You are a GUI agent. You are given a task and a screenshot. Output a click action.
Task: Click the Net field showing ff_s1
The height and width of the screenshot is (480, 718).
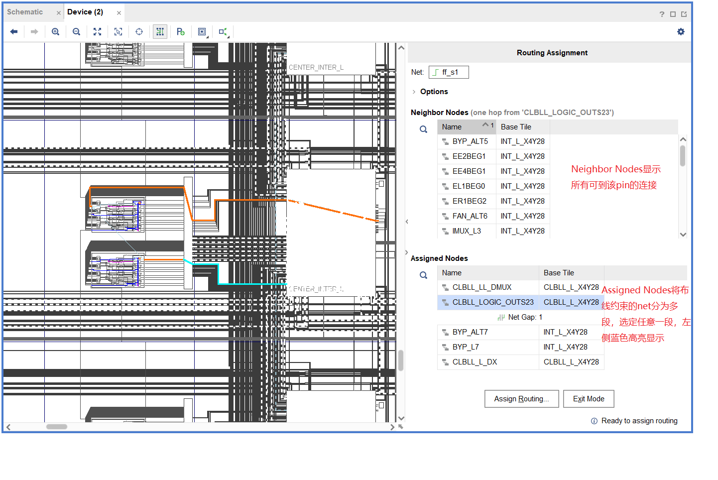[x=449, y=72]
